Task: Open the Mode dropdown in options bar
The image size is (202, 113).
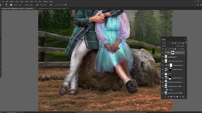Action: click(x=21, y=5)
